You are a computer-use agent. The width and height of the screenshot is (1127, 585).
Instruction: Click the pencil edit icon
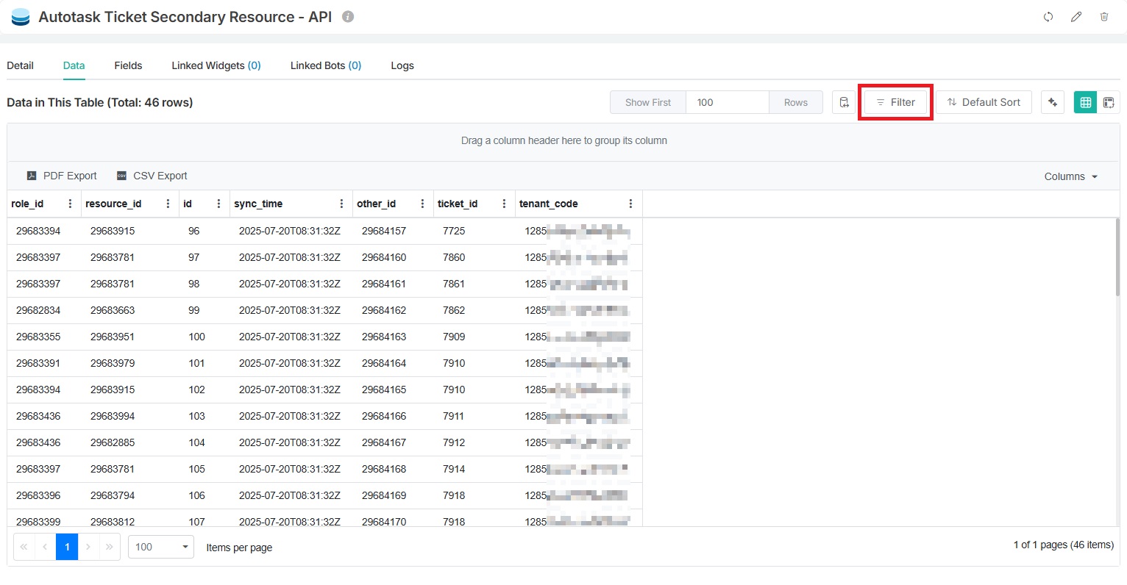(x=1076, y=17)
